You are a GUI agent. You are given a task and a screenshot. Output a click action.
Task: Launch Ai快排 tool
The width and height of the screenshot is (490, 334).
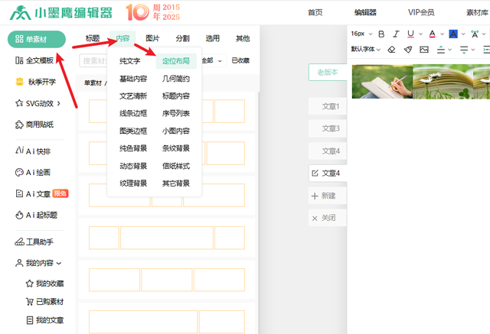pos(33,151)
